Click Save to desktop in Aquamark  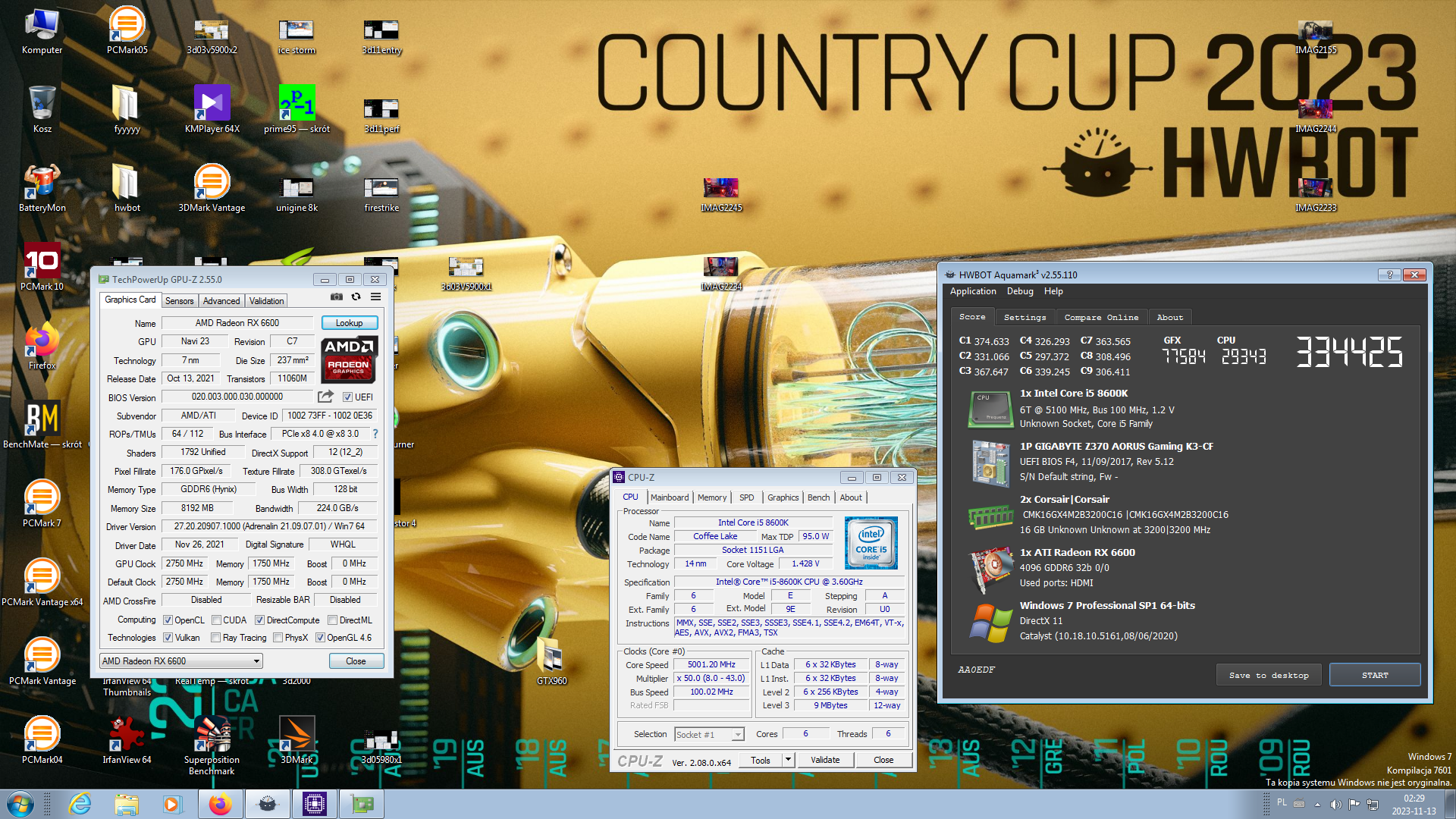coord(1269,675)
